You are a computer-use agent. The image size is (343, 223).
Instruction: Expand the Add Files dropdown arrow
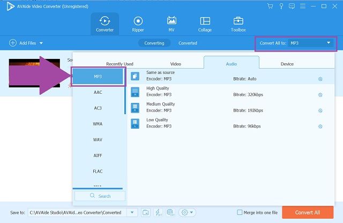point(41,43)
